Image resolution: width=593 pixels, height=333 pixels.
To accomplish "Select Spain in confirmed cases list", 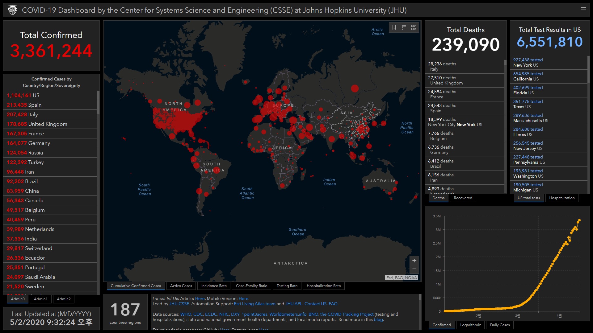I will tap(50, 105).
